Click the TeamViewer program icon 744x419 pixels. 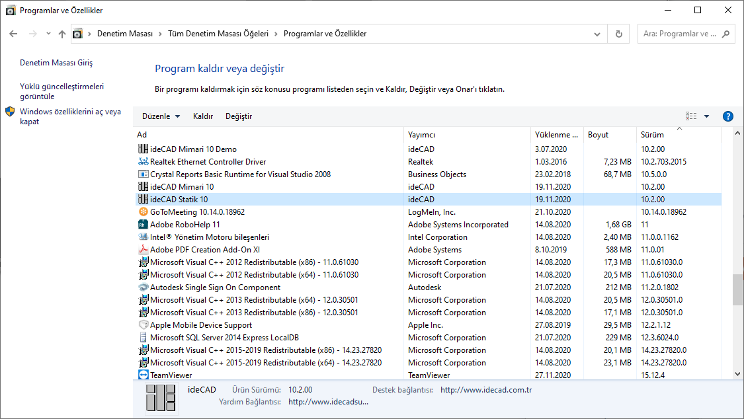(x=143, y=375)
